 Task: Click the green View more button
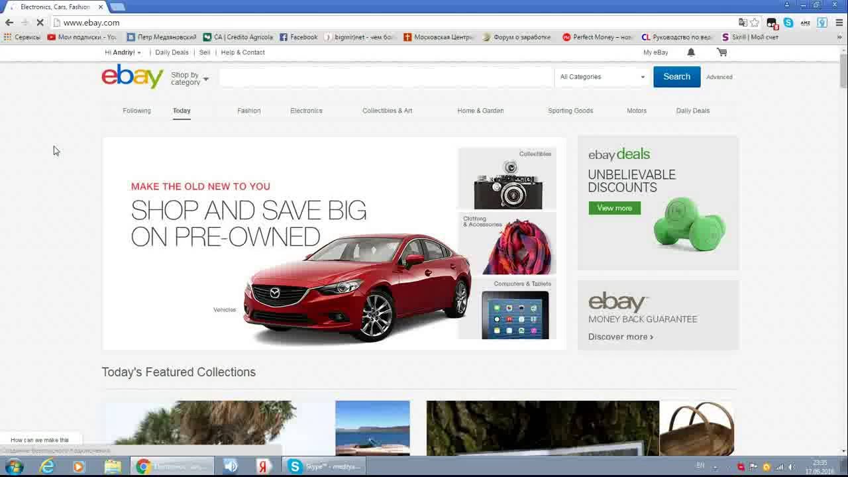click(614, 208)
